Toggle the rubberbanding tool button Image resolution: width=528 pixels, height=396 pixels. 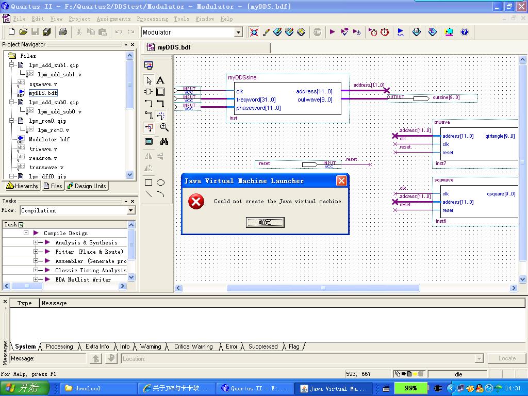click(x=160, y=116)
